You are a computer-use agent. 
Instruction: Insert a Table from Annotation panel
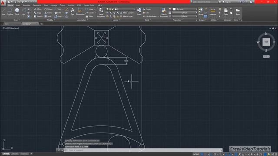tap(89, 16)
